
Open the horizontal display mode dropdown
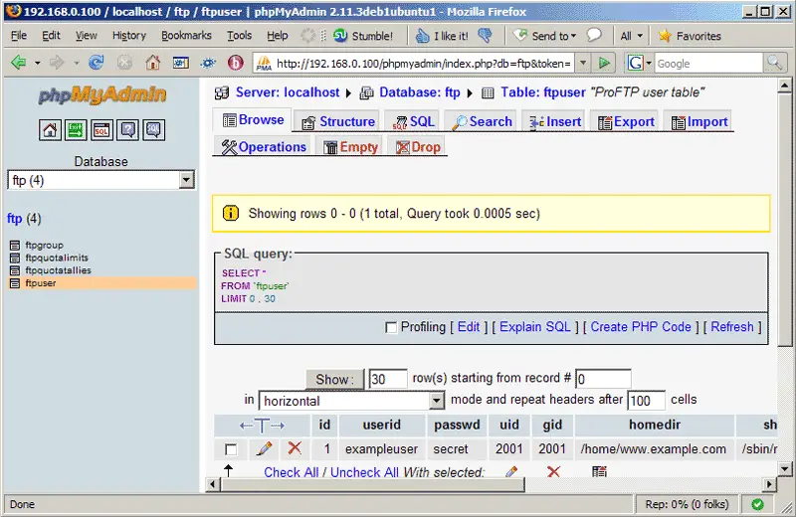coord(352,401)
